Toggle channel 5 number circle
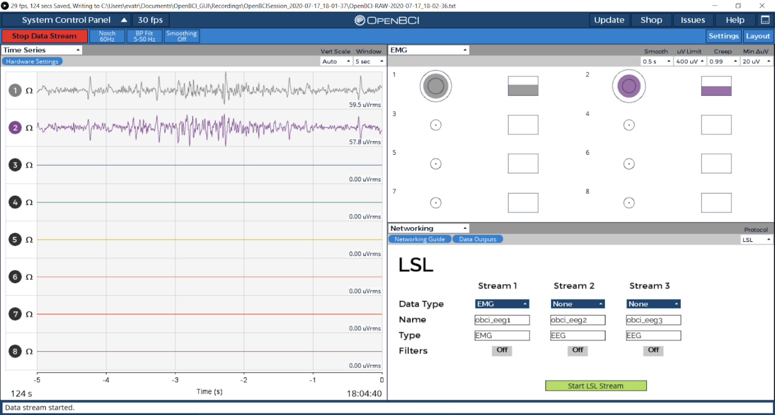The height and width of the screenshot is (415, 775). click(x=15, y=239)
